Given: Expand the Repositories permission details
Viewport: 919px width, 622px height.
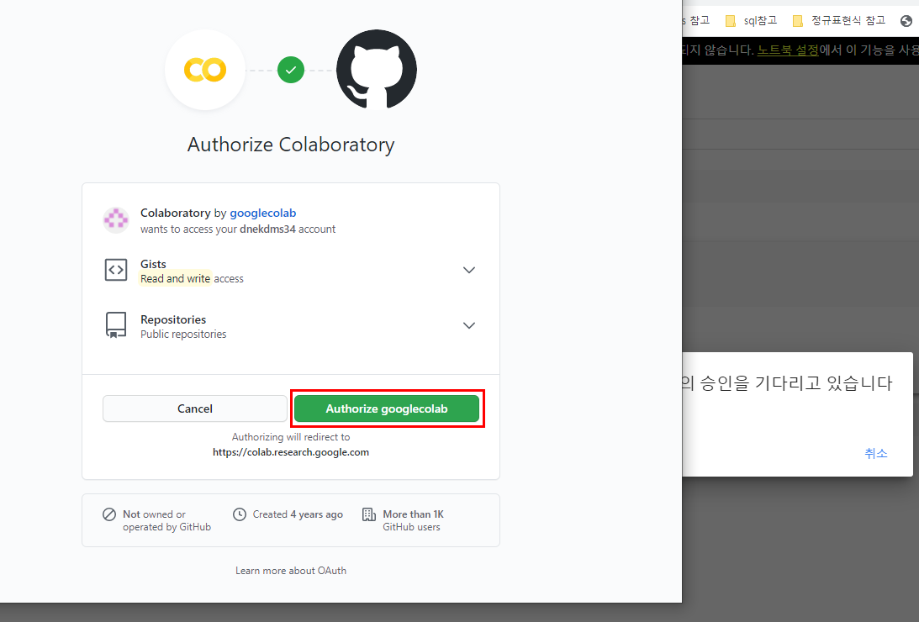Looking at the screenshot, I should pos(469,325).
